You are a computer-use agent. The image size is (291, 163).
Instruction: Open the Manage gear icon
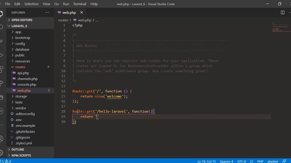coord(1,153)
